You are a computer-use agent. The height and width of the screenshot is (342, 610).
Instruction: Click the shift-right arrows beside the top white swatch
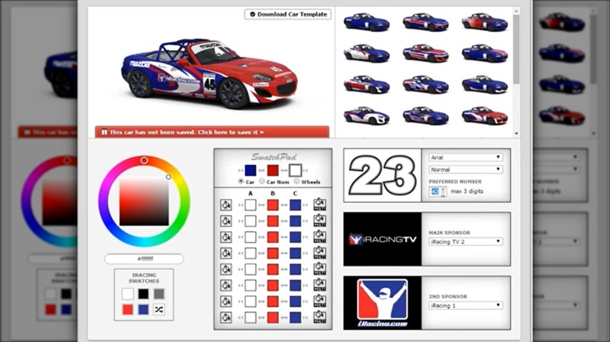(x=305, y=171)
